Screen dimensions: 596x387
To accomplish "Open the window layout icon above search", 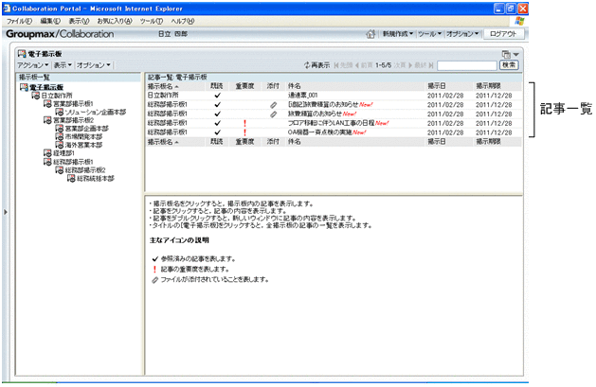I will (x=507, y=55).
